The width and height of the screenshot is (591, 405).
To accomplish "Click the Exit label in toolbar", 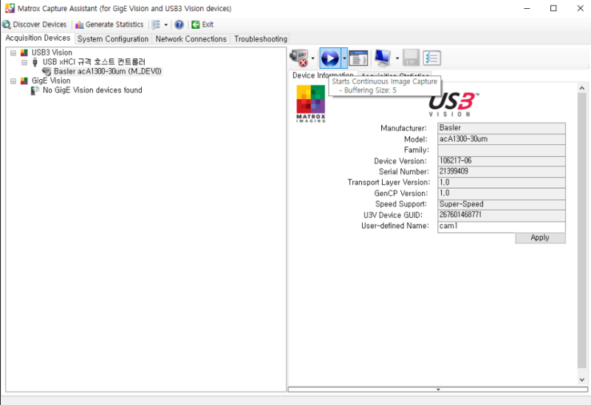I will pyautogui.click(x=208, y=24).
